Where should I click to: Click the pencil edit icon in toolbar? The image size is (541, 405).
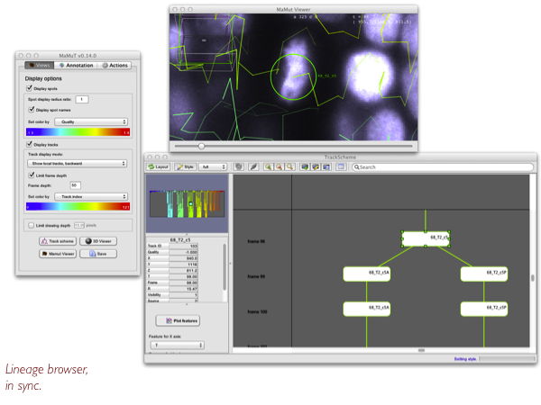point(254,166)
